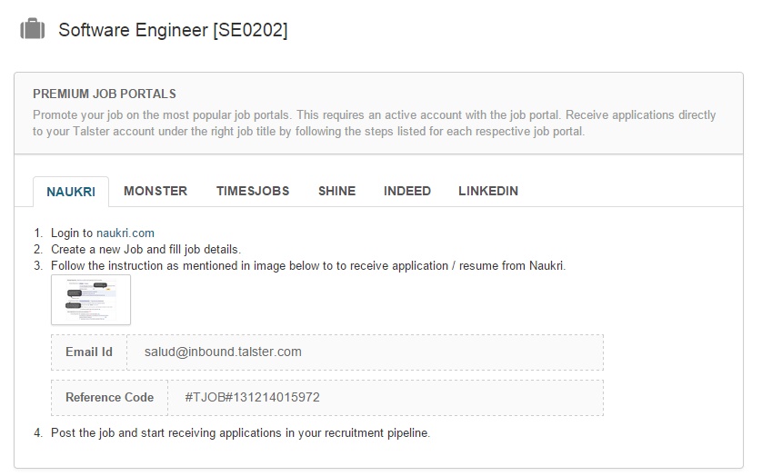The width and height of the screenshot is (762, 476).
Task: Go to the Shine tab
Action: 336,191
